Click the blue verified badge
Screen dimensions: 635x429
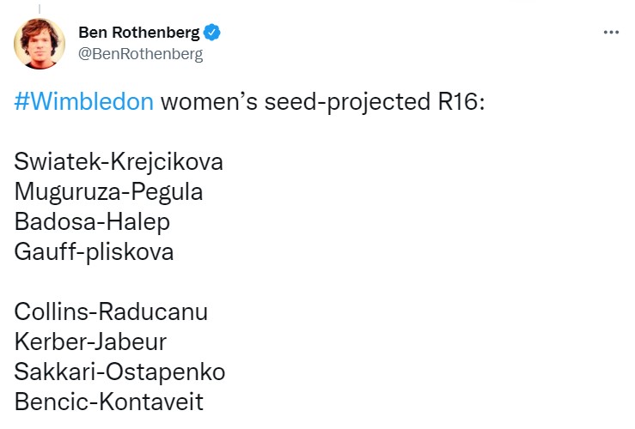[213, 33]
